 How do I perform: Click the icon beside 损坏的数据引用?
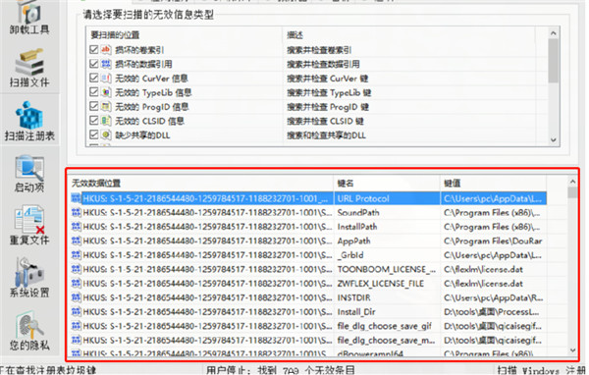pyautogui.click(x=106, y=64)
